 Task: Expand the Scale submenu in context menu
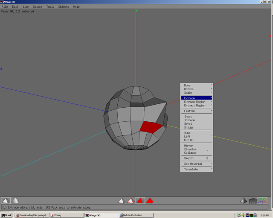point(196,93)
